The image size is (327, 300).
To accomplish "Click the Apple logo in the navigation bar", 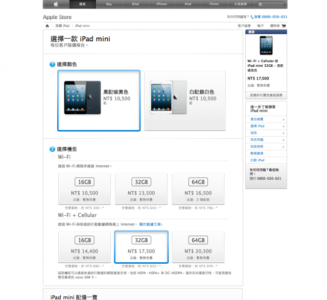I will [56, 4].
